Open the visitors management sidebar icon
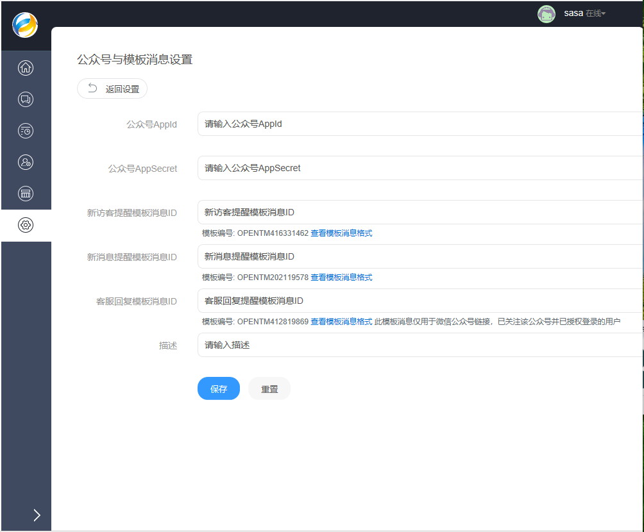Image resolution: width=644 pixels, height=532 pixels. tap(26, 162)
